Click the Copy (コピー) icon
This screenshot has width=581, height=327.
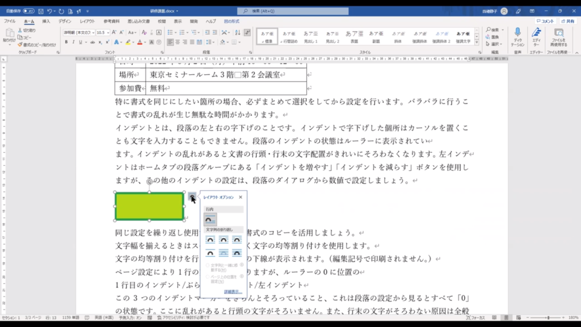click(x=20, y=37)
